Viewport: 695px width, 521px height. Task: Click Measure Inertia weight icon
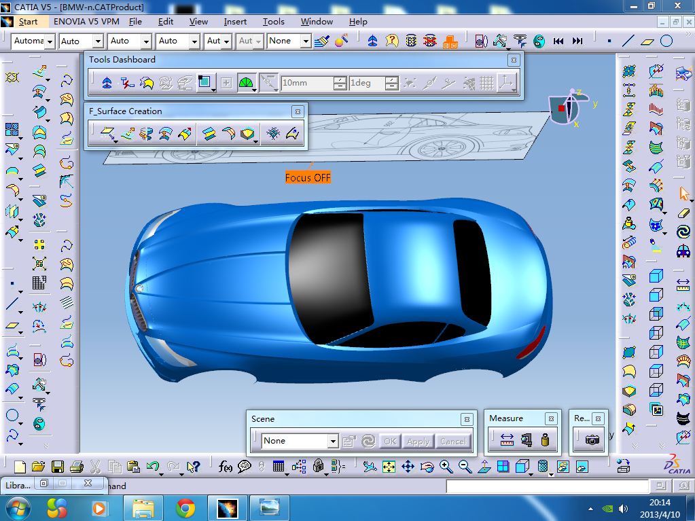pyautogui.click(x=545, y=440)
